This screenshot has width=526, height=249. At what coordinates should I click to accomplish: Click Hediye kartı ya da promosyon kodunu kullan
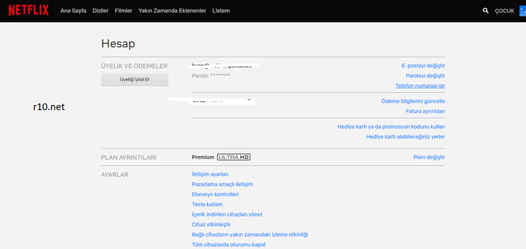(x=391, y=126)
